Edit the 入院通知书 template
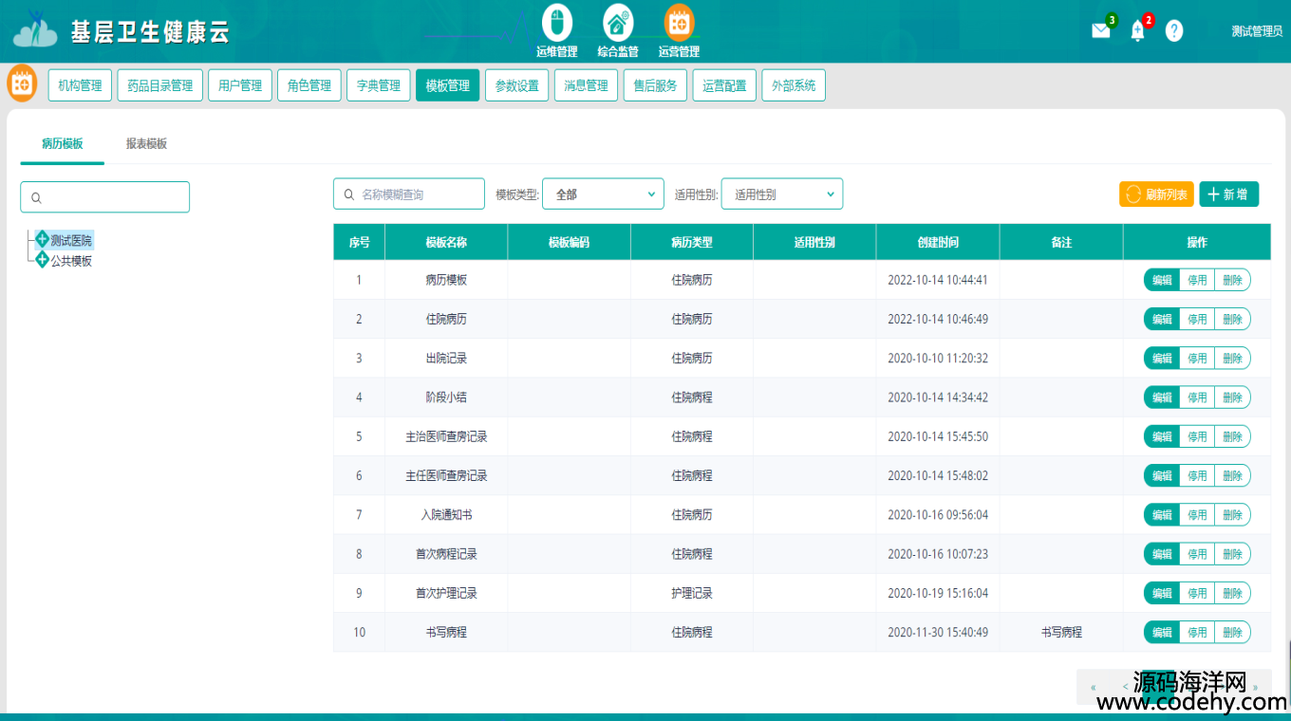 click(x=1162, y=514)
